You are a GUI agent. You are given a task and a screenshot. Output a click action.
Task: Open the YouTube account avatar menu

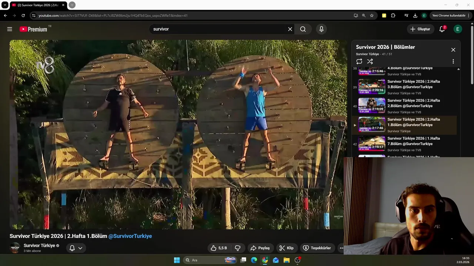(x=458, y=29)
